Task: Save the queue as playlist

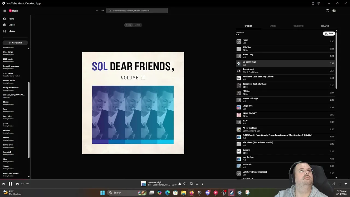Action: click(329, 33)
